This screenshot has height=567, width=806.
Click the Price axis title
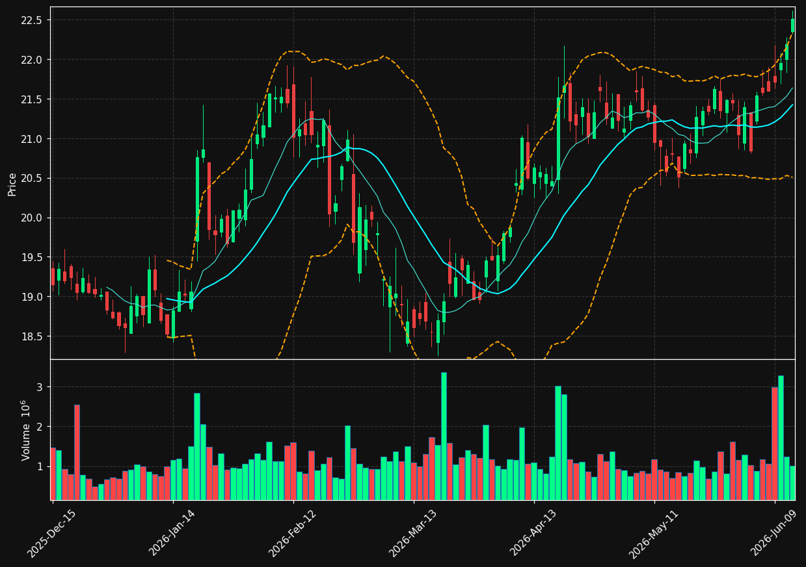coord(12,183)
